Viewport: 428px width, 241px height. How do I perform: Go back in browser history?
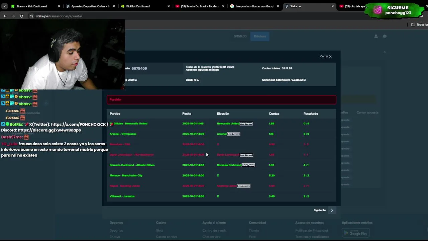[x=5, y=16]
